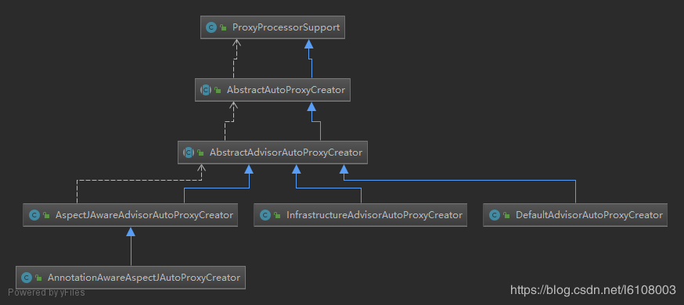Click the Powered by yFiles text
The height and width of the screenshot is (305, 684).
tap(46, 292)
